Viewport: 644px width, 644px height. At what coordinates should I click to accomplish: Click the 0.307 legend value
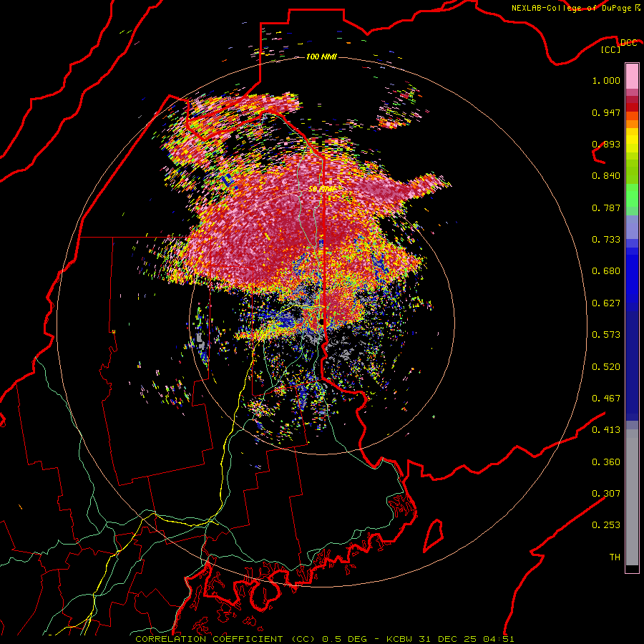click(606, 494)
